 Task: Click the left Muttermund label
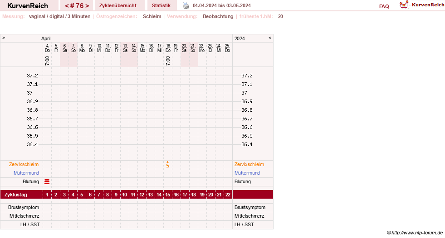tap(26, 173)
